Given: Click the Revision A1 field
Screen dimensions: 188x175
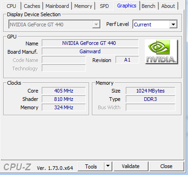Looking at the screenshot, I should click(127, 60).
